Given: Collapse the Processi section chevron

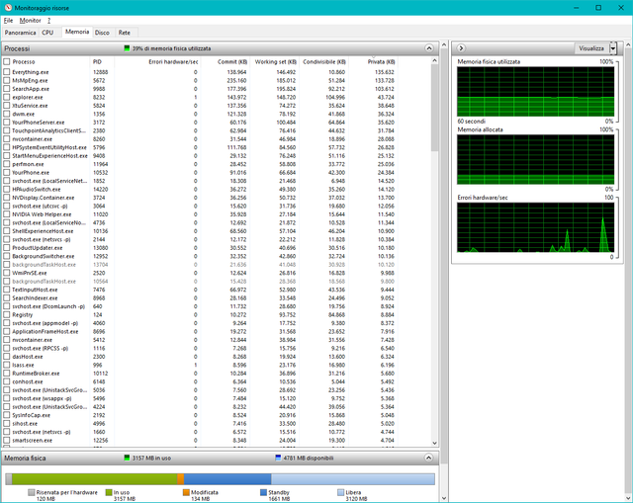Looking at the screenshot, I should coord(428,48).
